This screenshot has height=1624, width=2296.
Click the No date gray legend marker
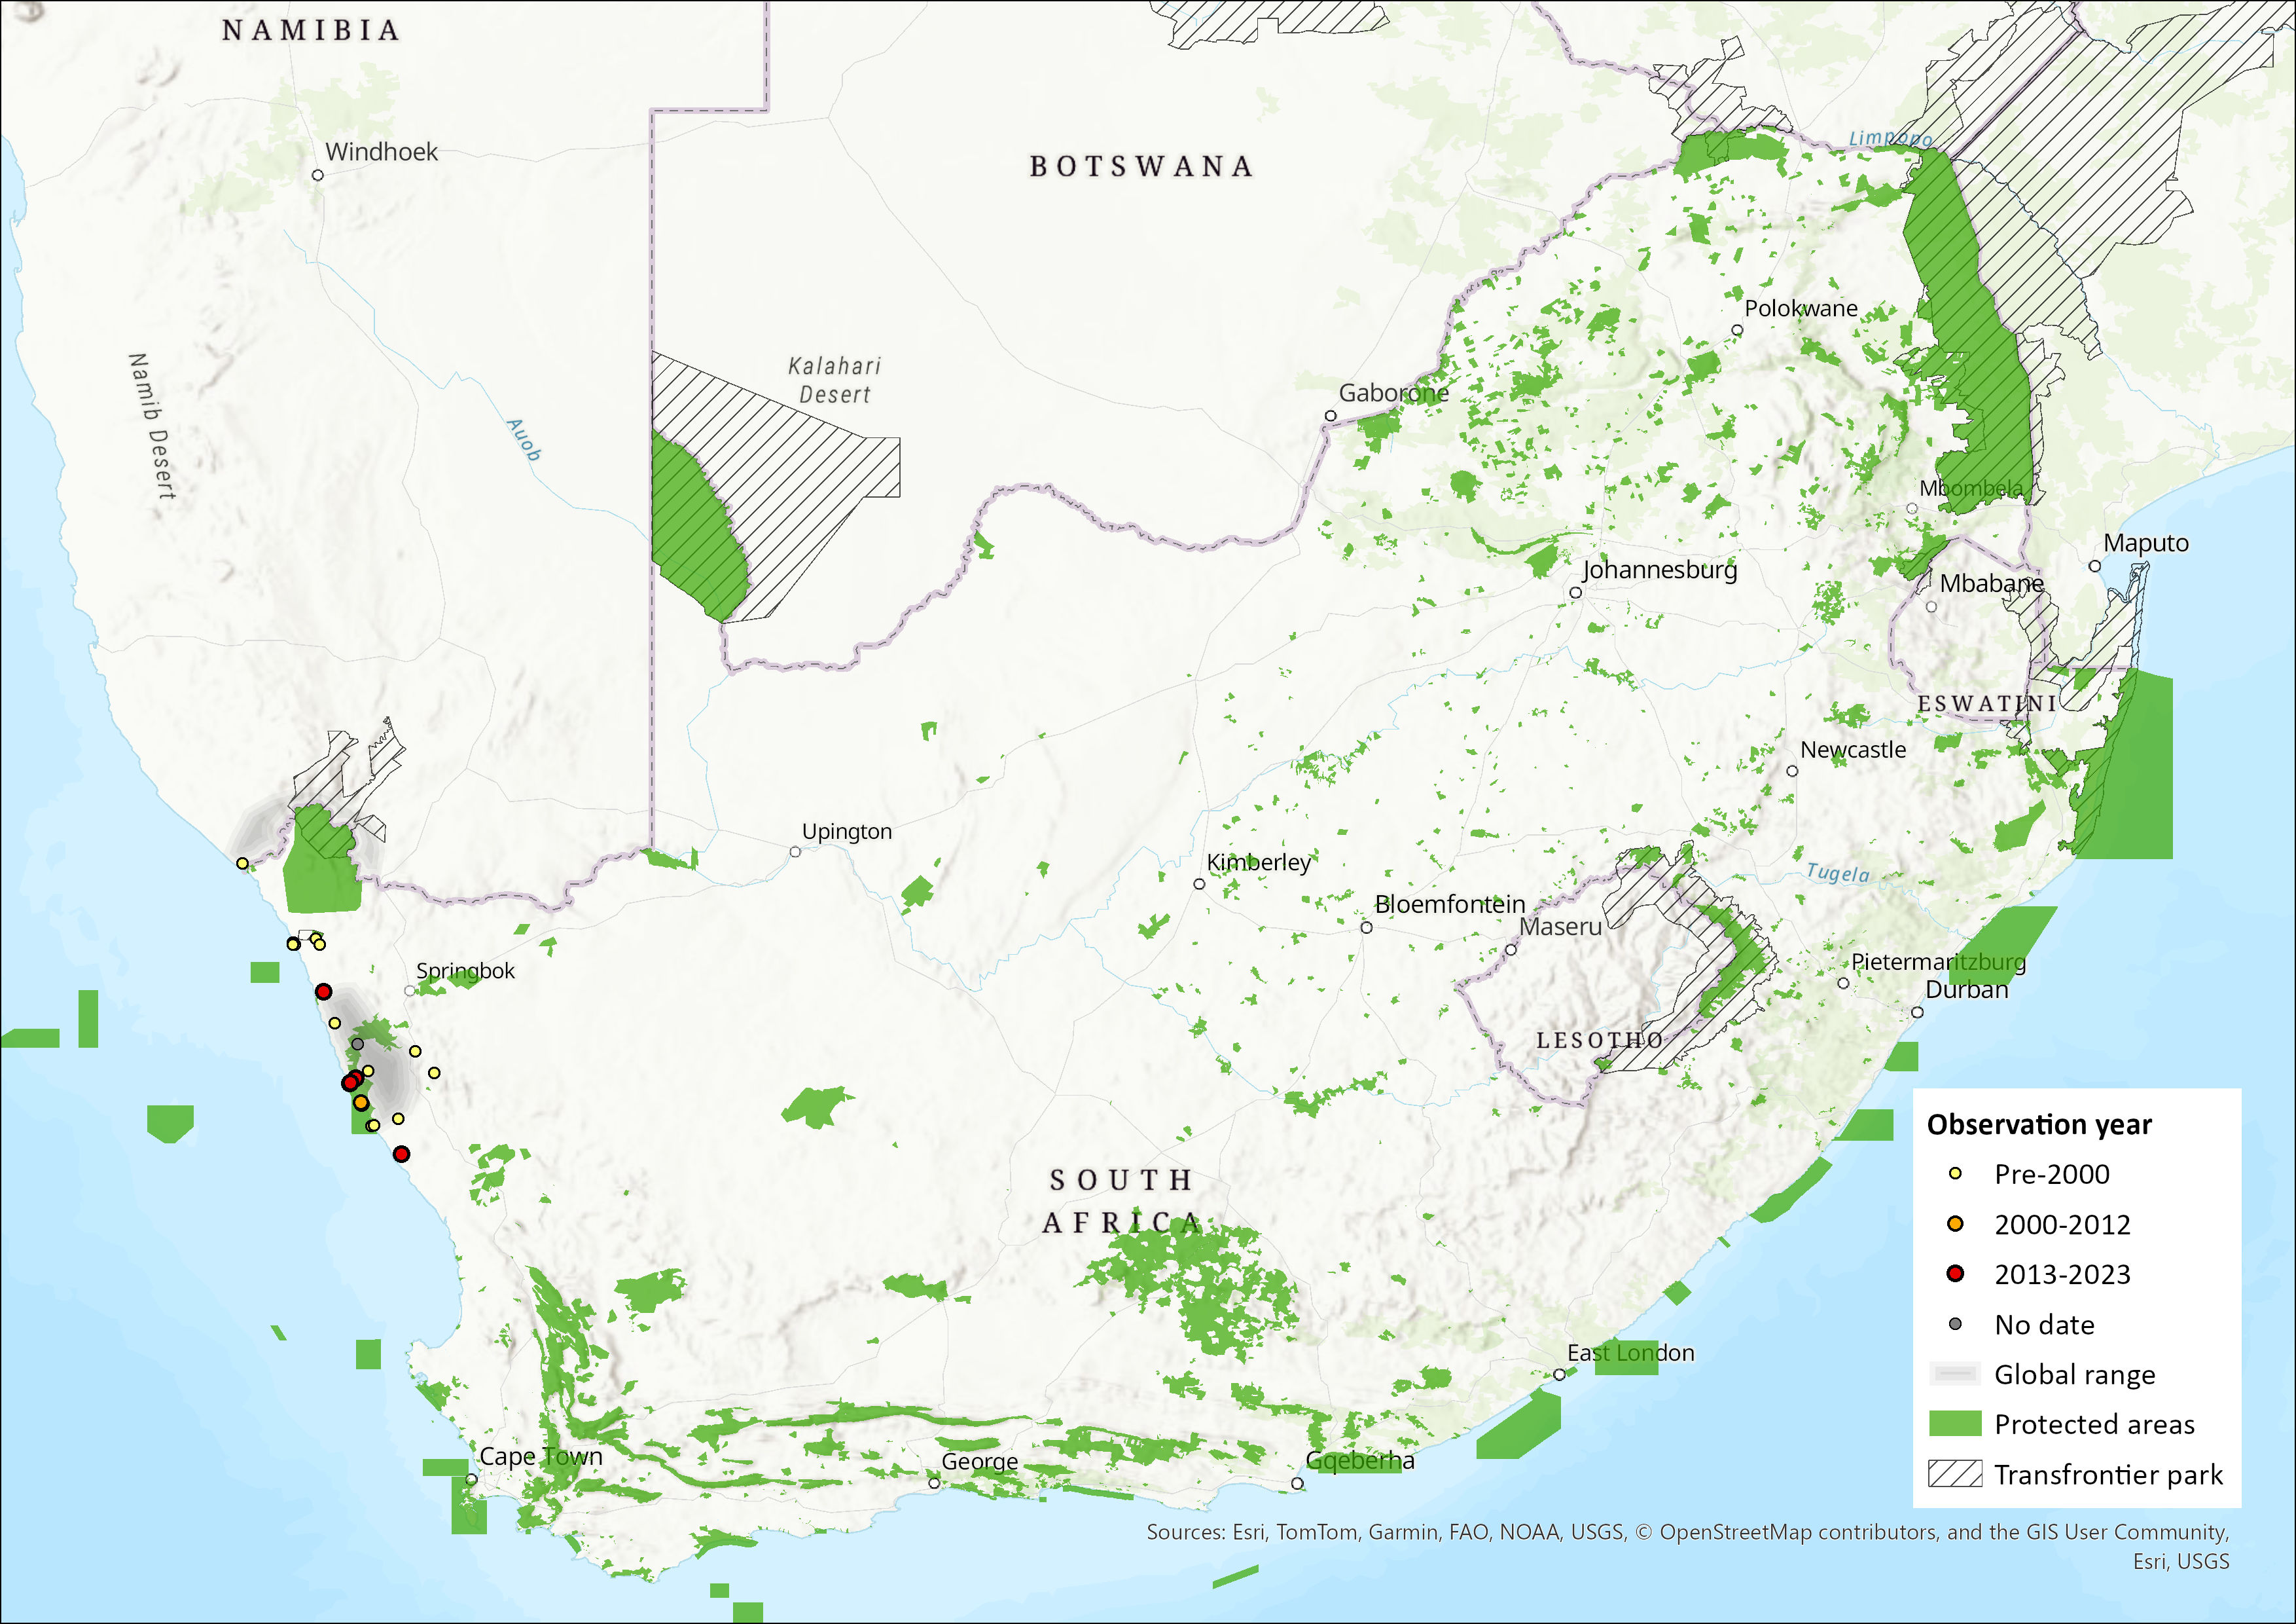tap(1955, 1324)
